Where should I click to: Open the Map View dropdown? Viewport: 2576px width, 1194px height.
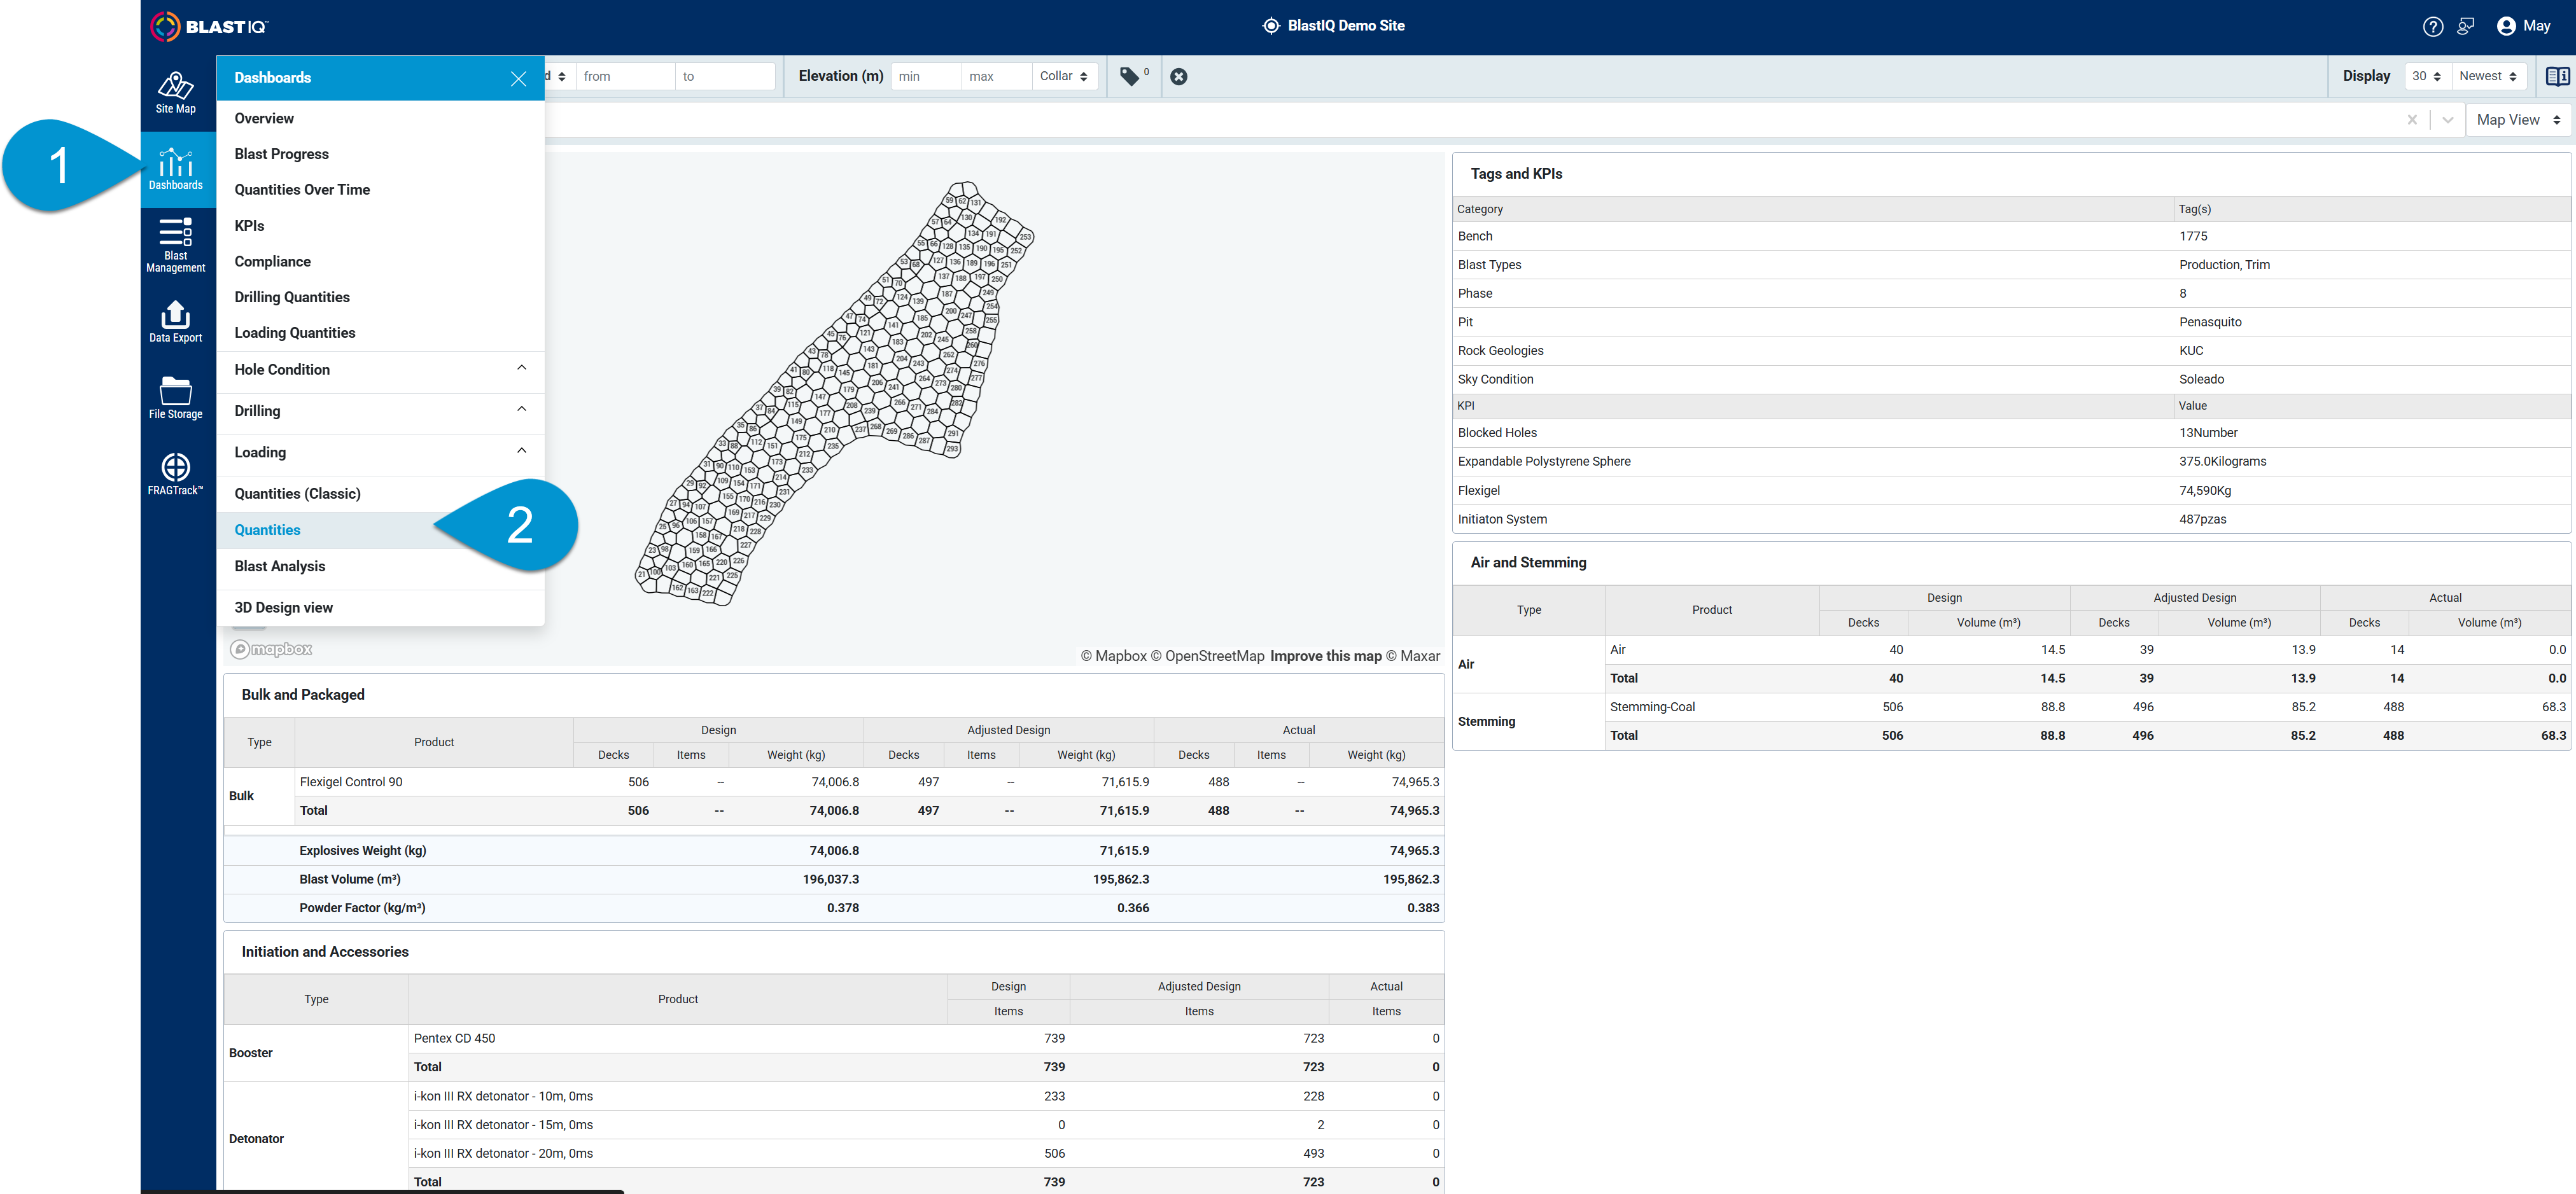coord(2518,120)
